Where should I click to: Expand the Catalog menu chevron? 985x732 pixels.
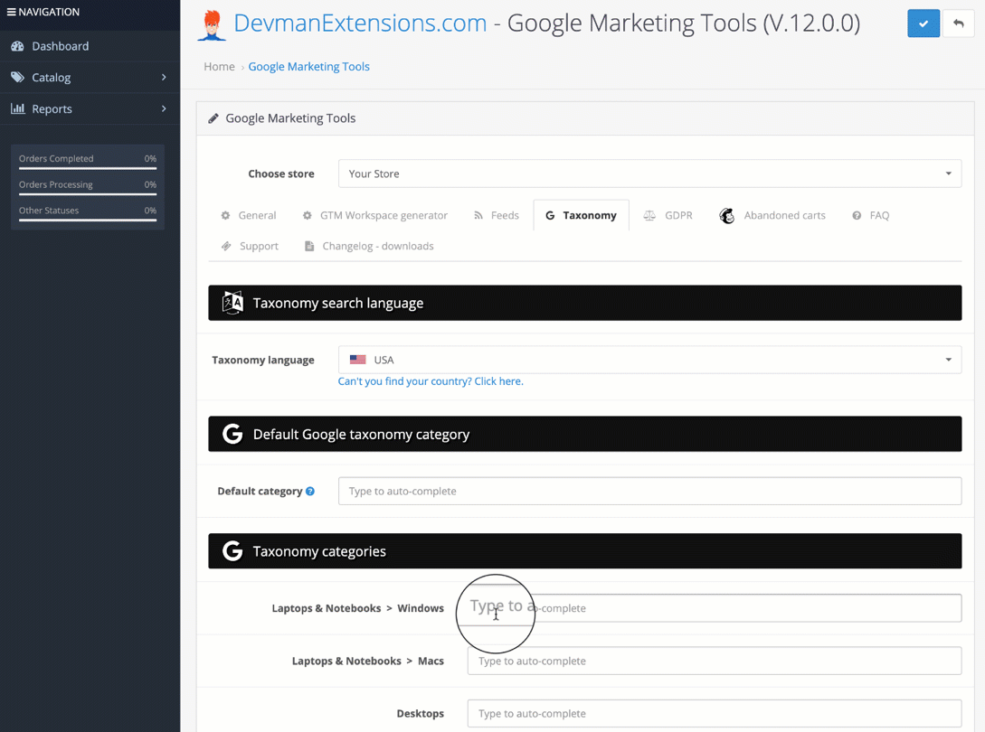[164, 77]
